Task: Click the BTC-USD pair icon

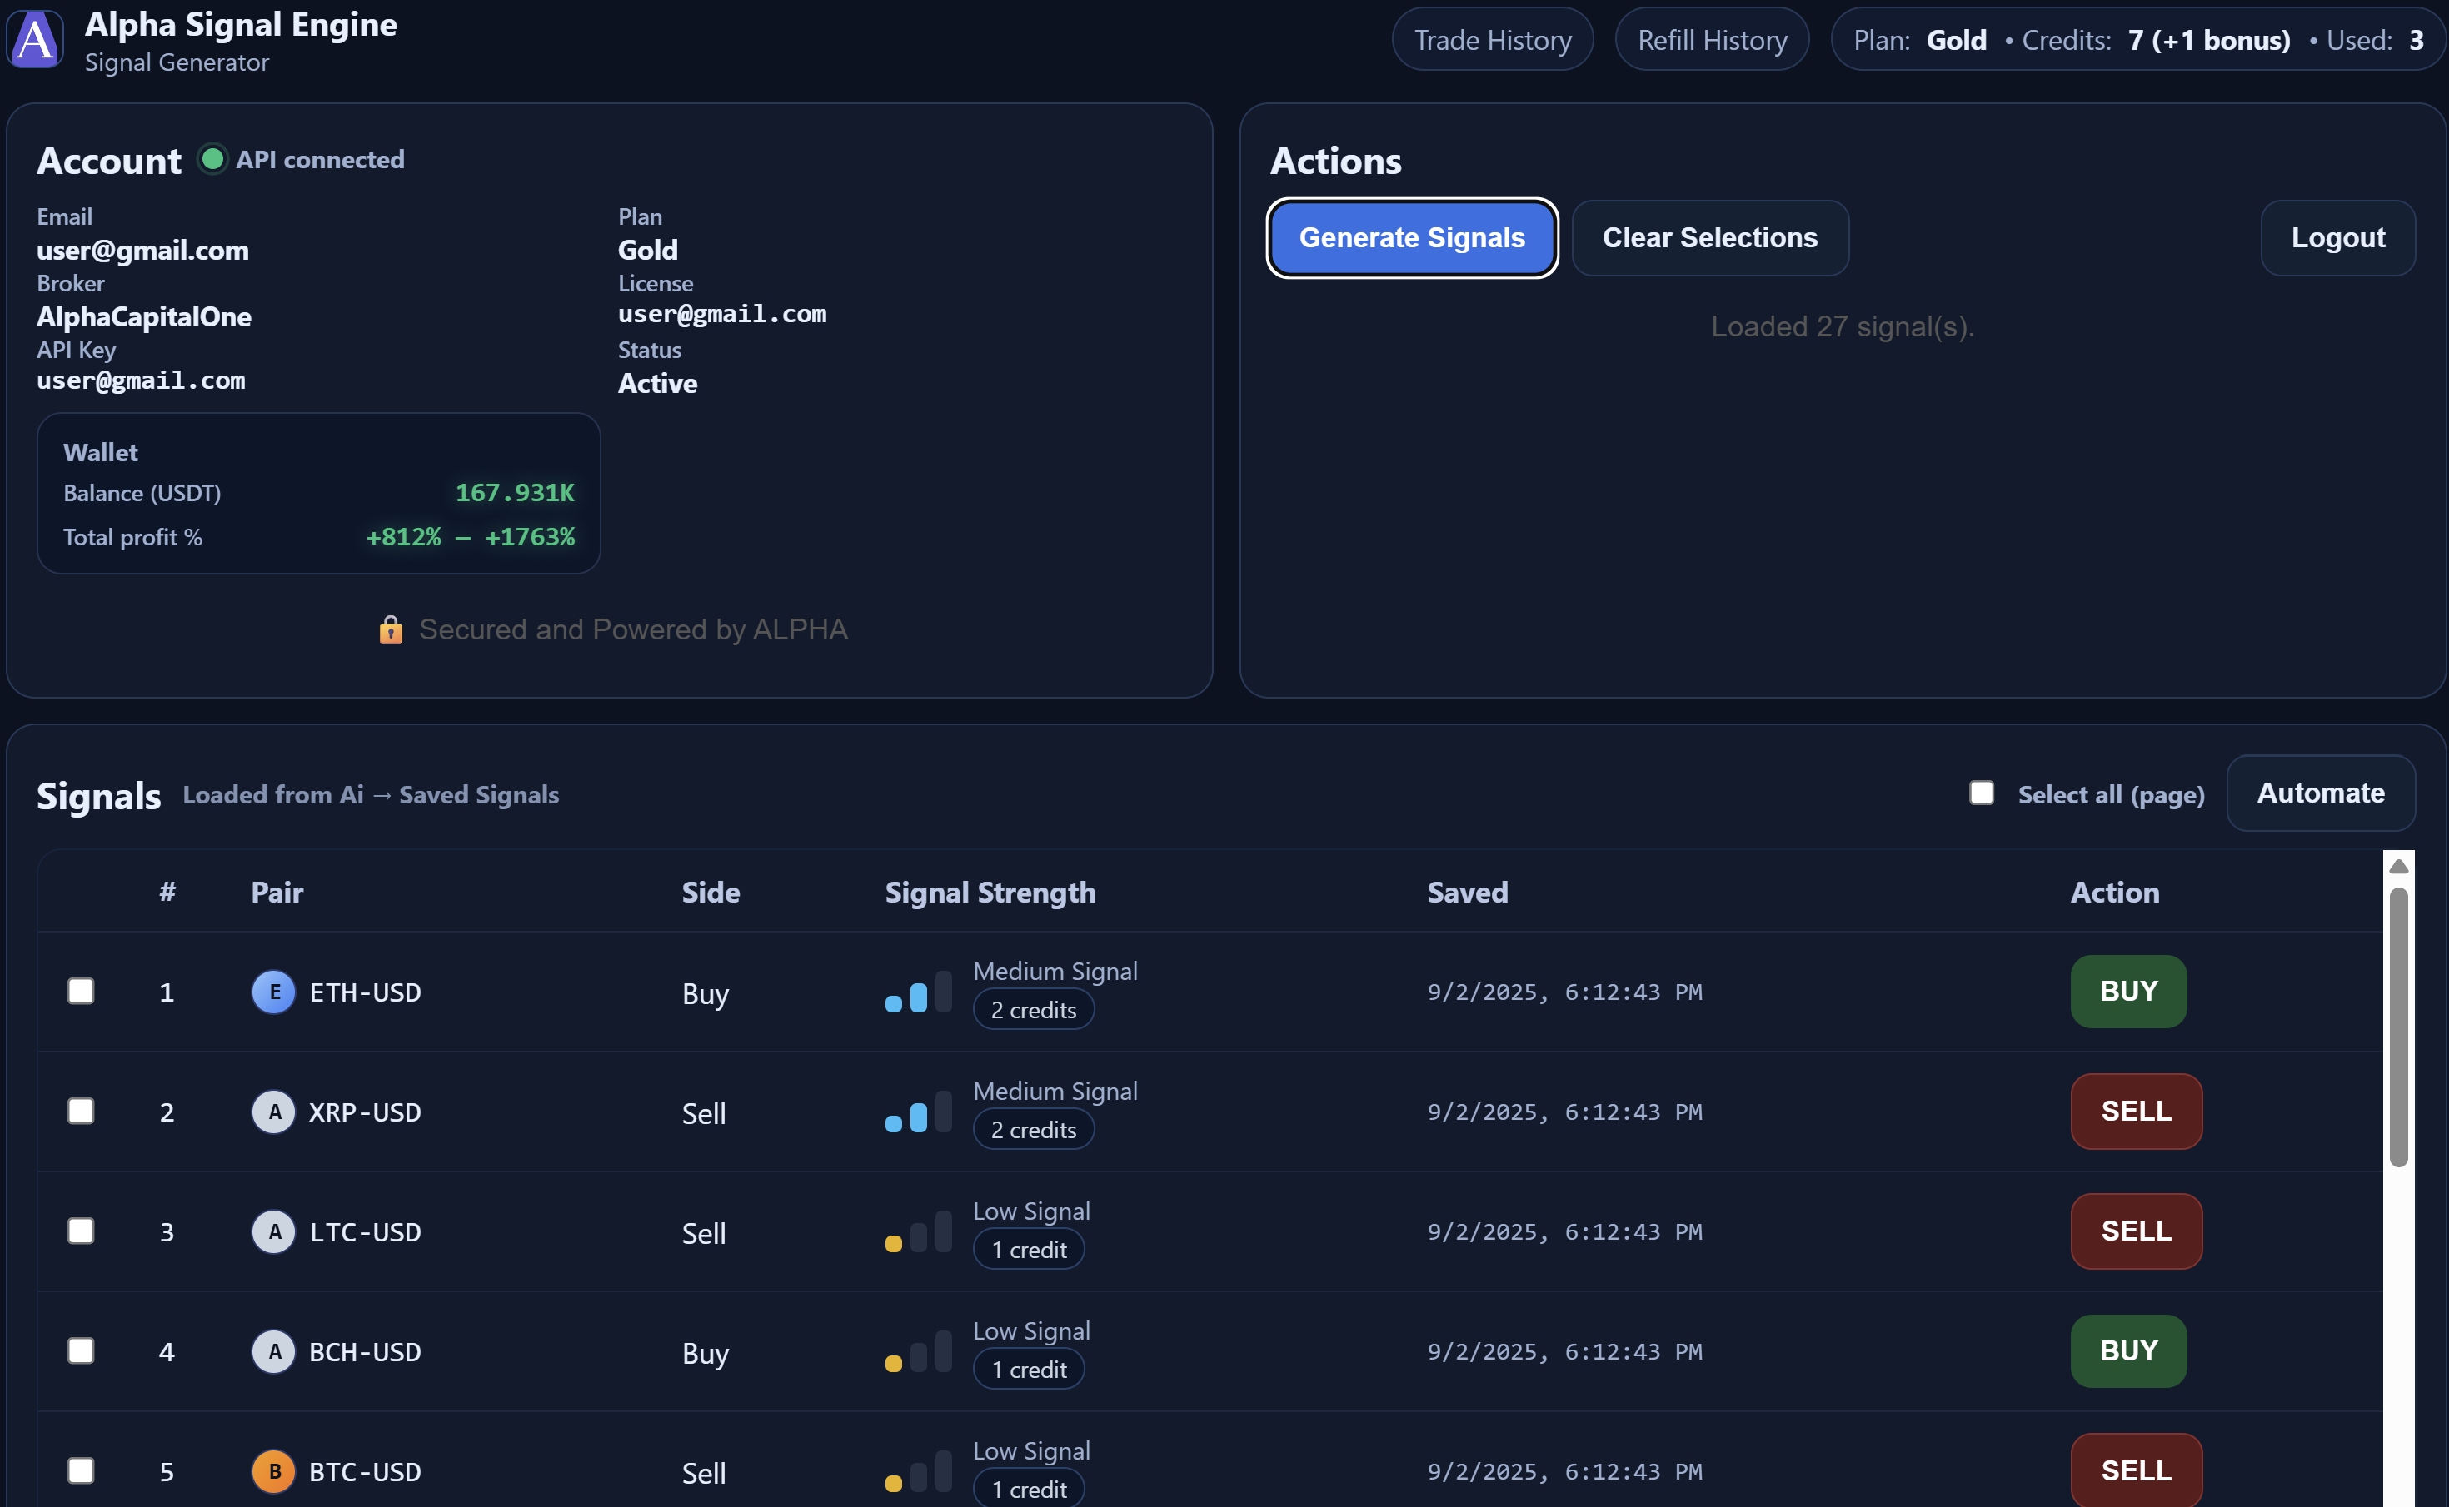Action: coord(273,1471)
